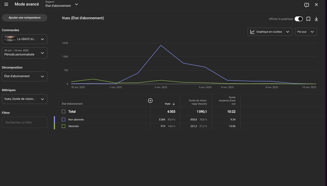Click the 10 nov. 2025 axis label
Image resolution: width=327 pixels, height=186 pixels.
click(x=309, y=87)
